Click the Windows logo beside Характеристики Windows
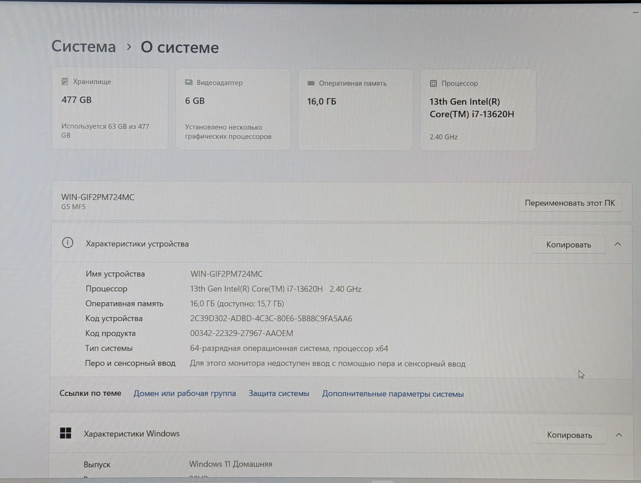 (66, 433)
